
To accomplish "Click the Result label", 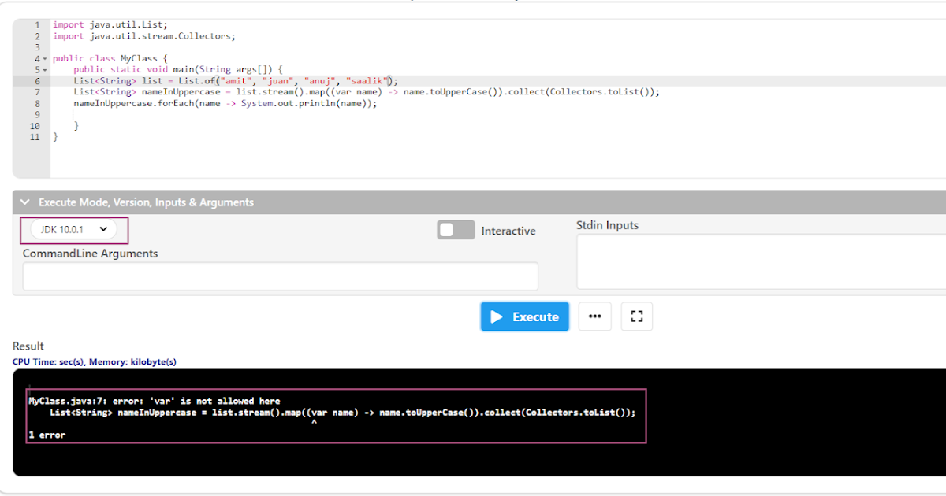I will (28, 346).
